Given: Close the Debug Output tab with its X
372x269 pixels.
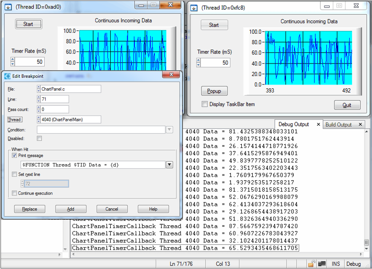Looking at the screenshot, I should point(318,124).
